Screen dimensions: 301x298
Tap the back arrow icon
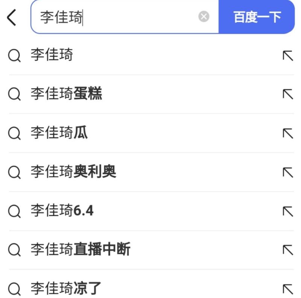[x=12, y=17]
